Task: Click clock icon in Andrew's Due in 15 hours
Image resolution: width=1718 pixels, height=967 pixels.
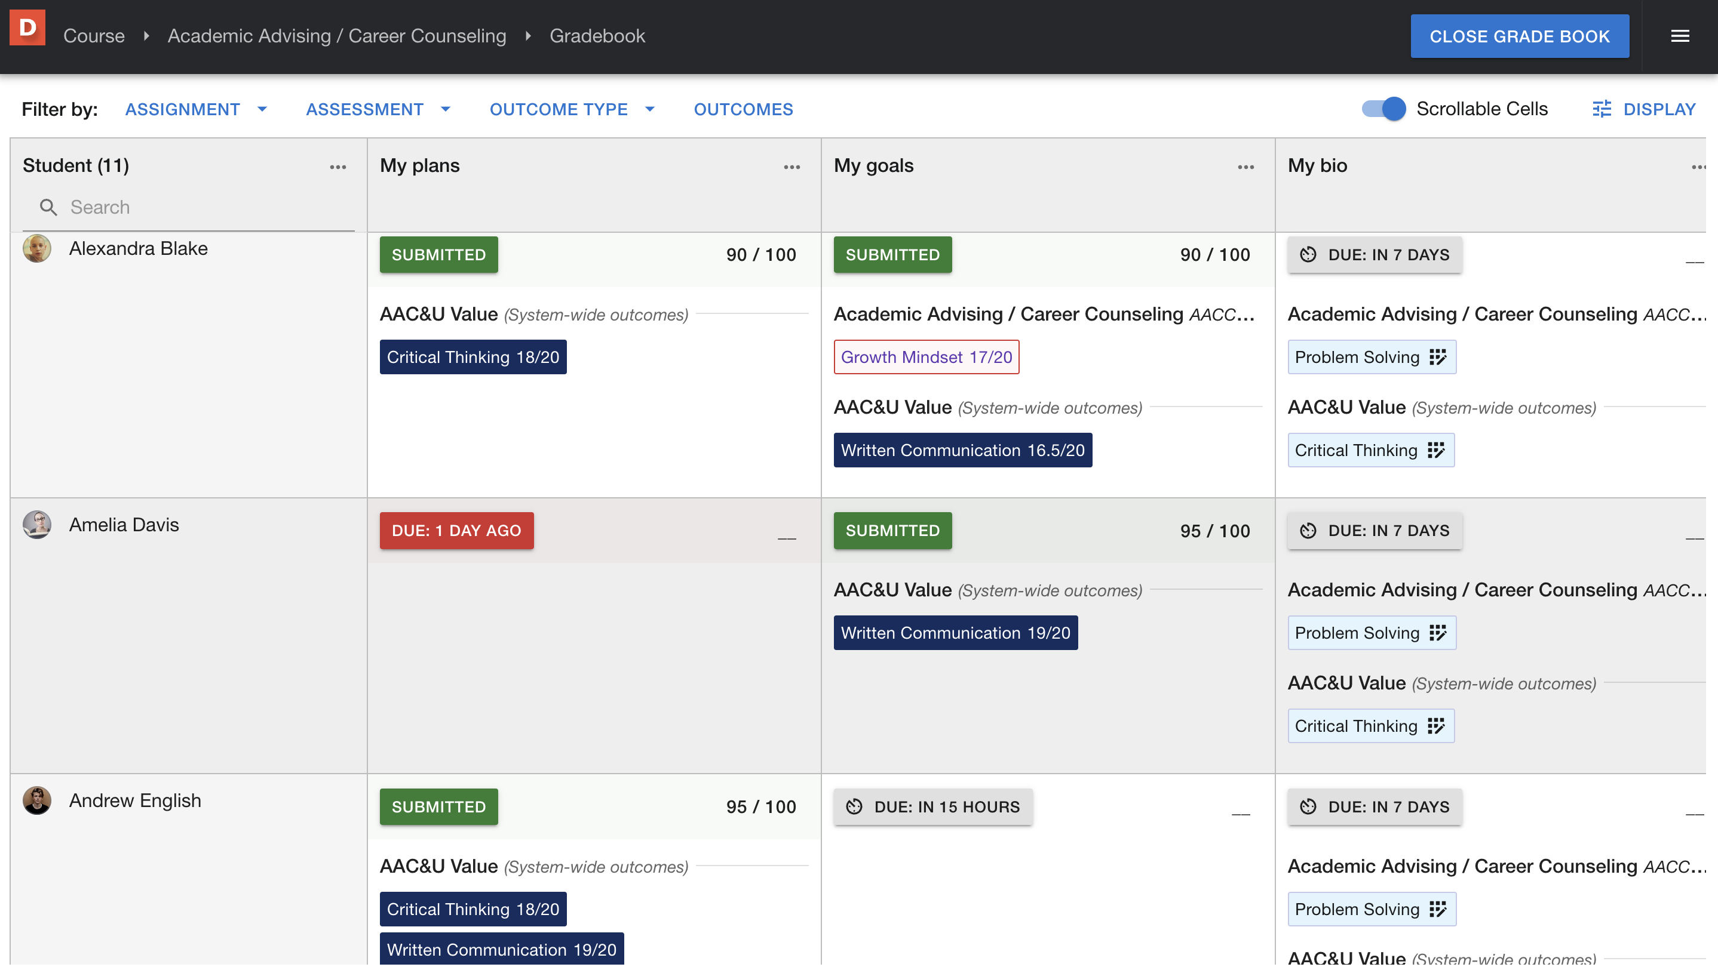Action: point(854,806)
